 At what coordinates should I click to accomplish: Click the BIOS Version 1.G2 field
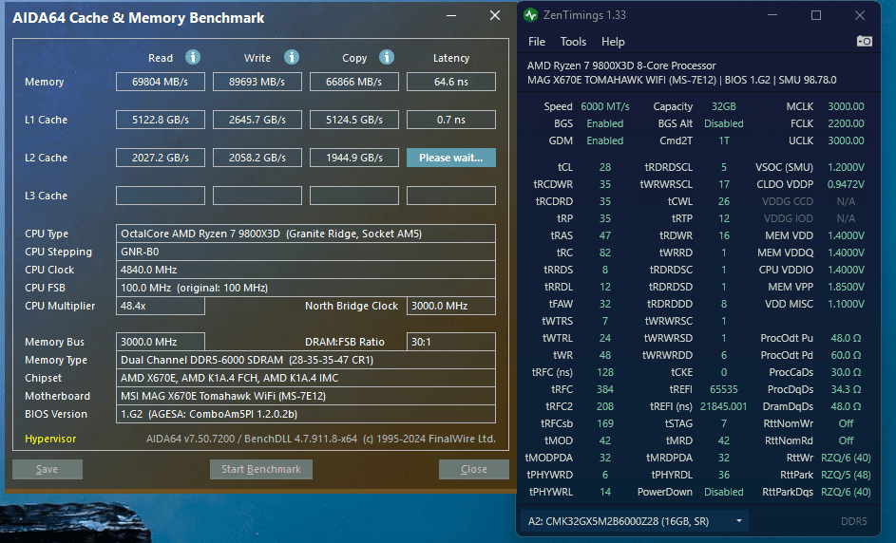306,414
